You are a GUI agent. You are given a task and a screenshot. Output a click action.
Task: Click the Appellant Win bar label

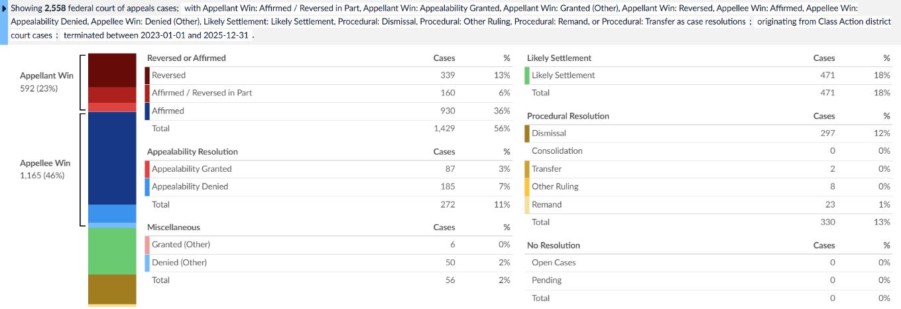click(46, 76)
